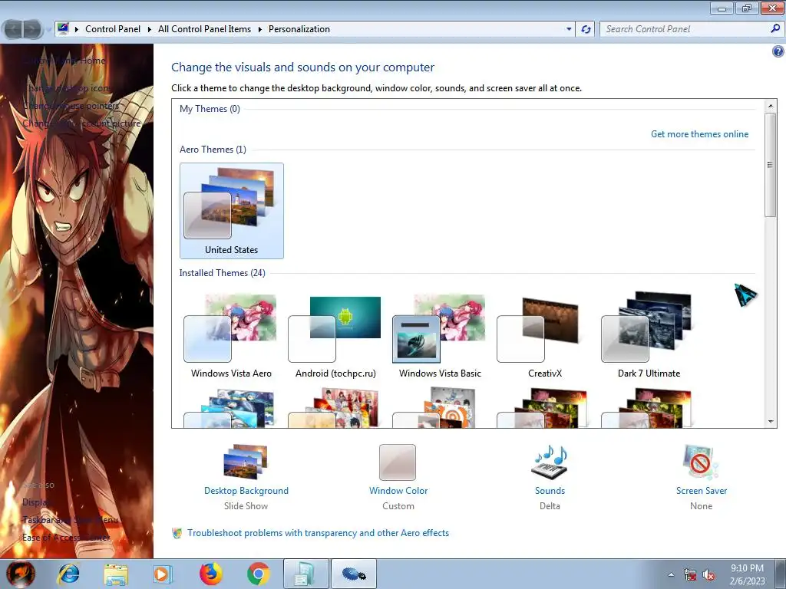Viewport: 786px width, 589px height.
Task: Launch Internet Explorer from the taskbar
Action: click(68, 574)
